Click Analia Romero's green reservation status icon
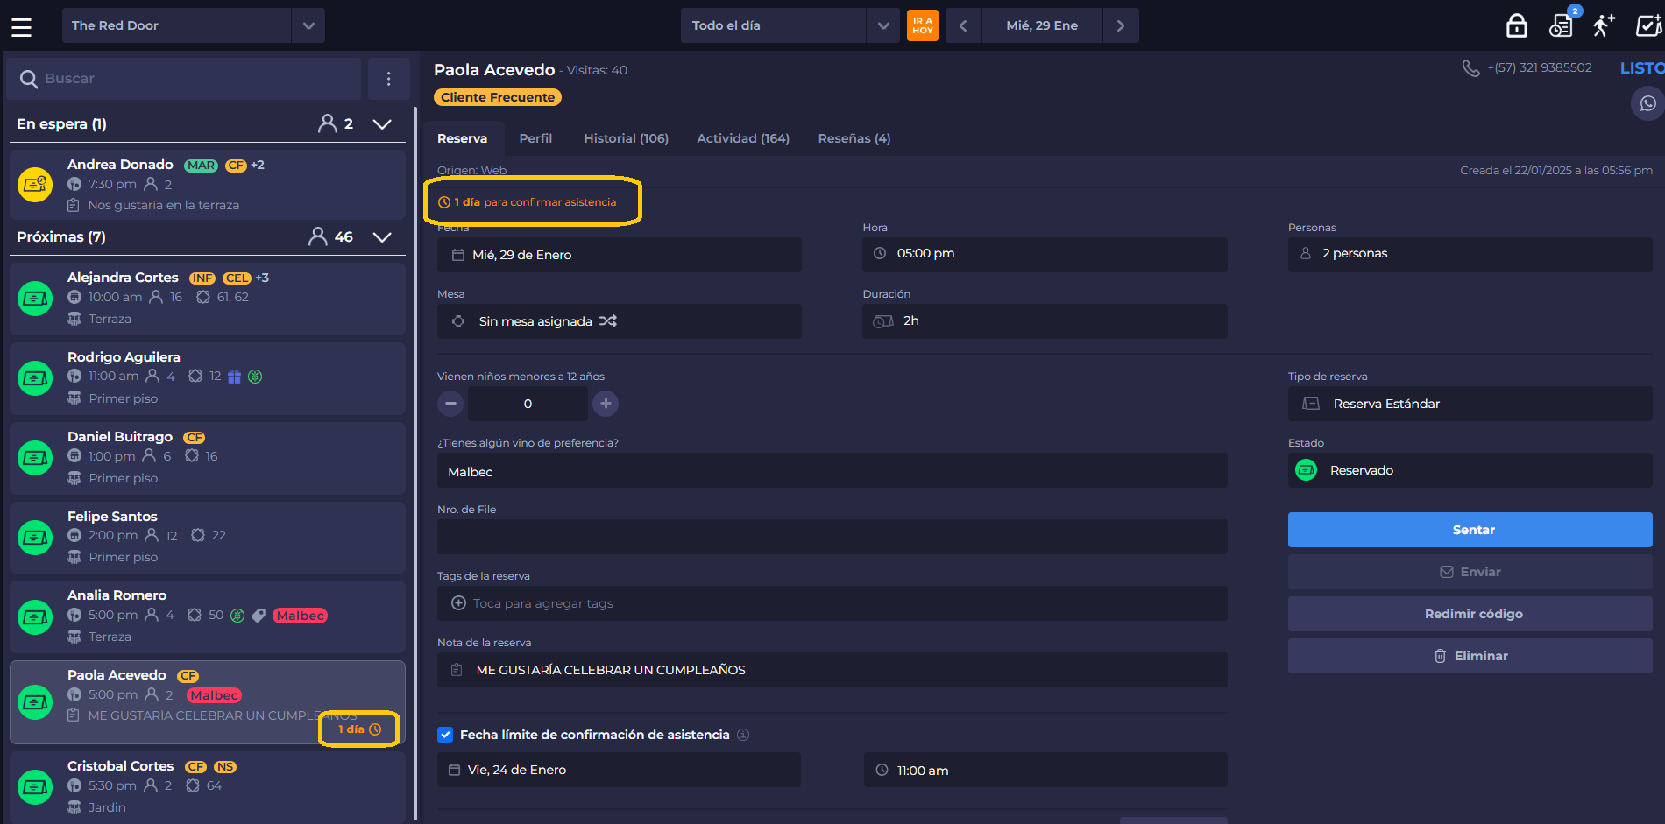 (35, 617)
